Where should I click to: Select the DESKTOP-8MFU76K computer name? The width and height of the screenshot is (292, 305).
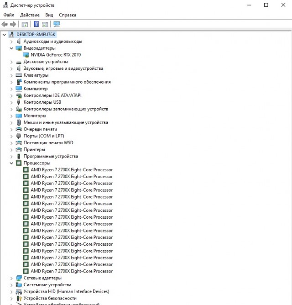point(36,35)
